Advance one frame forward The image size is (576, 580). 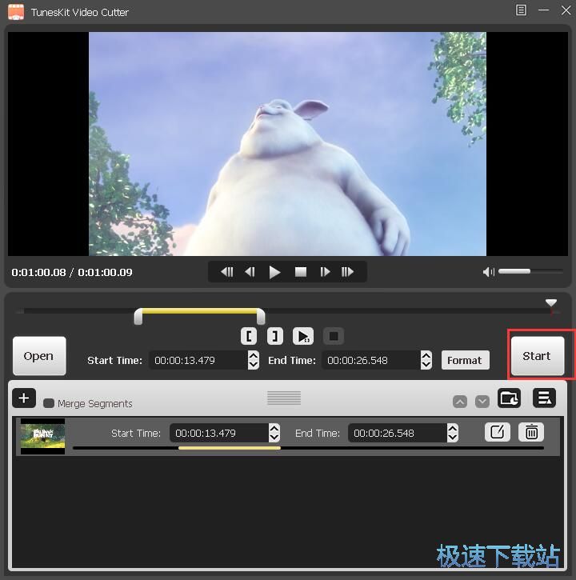click(325, 272)
